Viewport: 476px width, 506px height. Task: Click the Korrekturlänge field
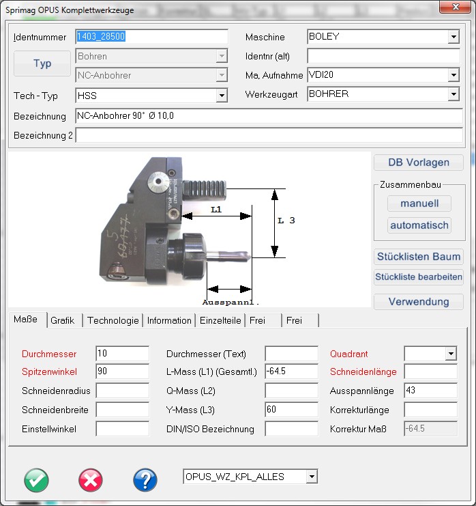pyautogui.click(x=430, y=410)
